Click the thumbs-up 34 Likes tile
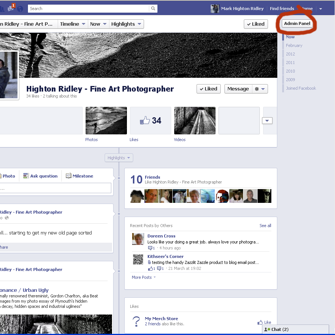335x335 pixels. click(150, 121)
